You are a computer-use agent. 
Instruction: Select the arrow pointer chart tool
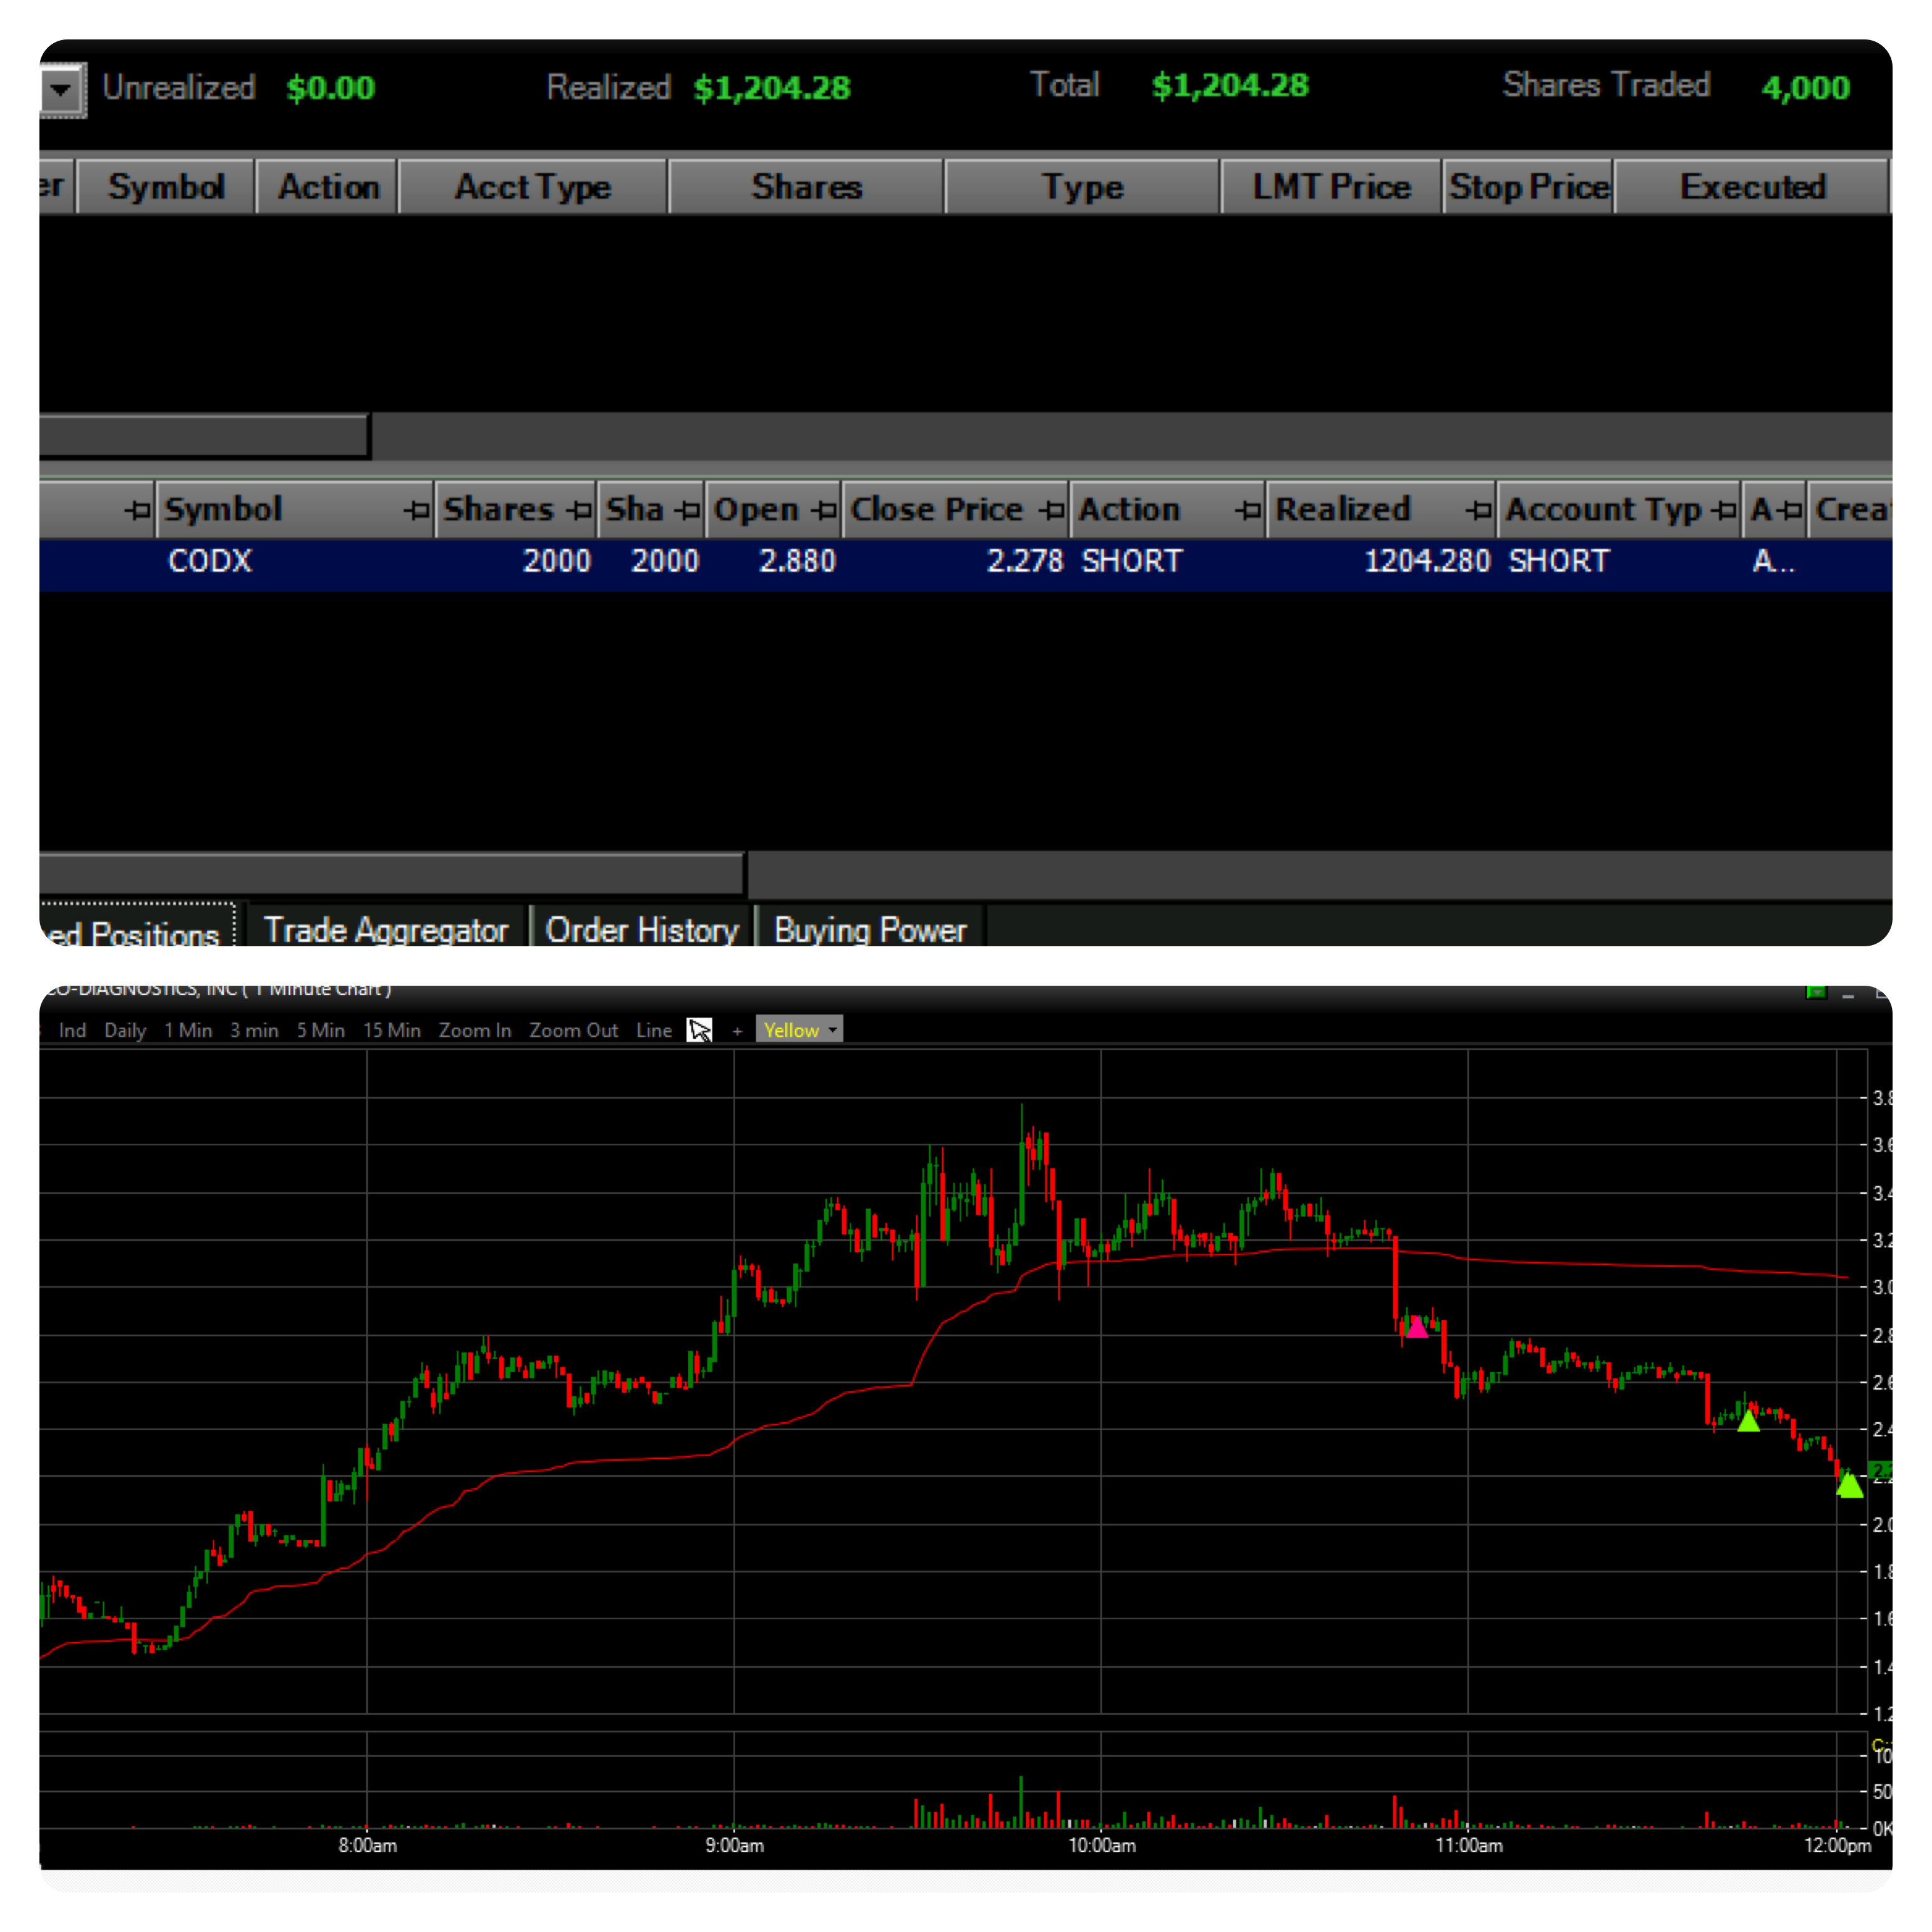point(699,1030)
